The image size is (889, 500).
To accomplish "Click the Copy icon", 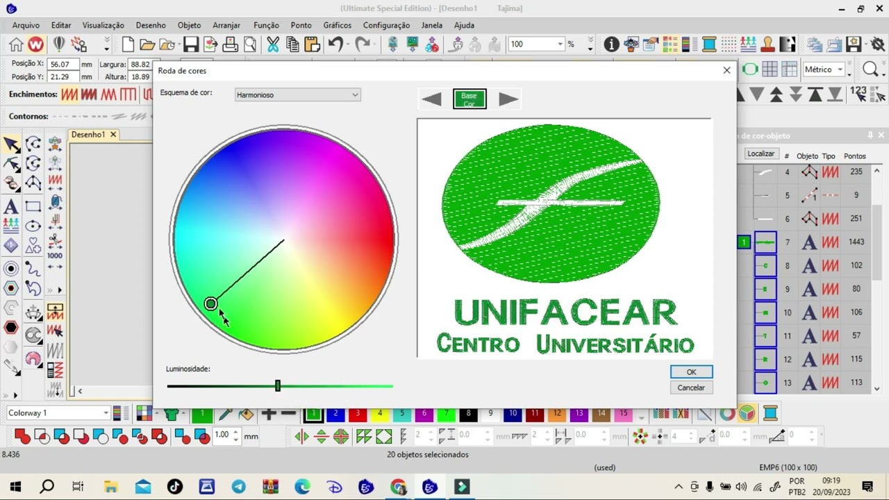I will coord(292,44).
